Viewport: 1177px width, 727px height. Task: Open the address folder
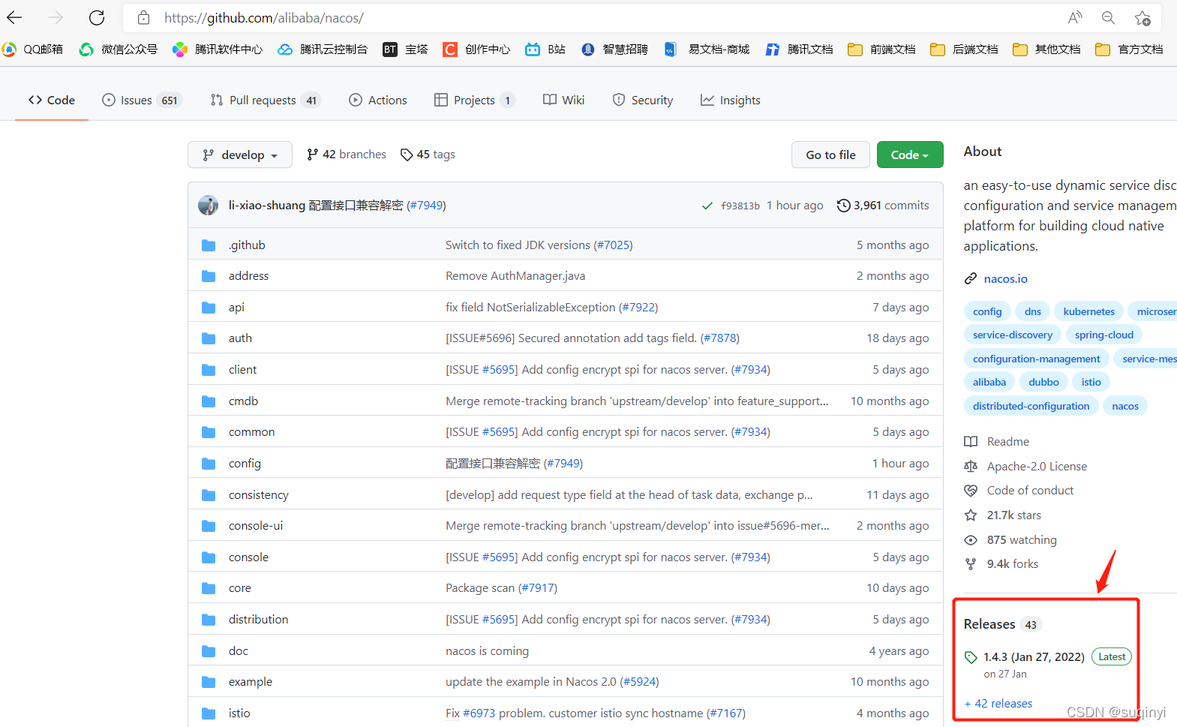tap(248, 275)
